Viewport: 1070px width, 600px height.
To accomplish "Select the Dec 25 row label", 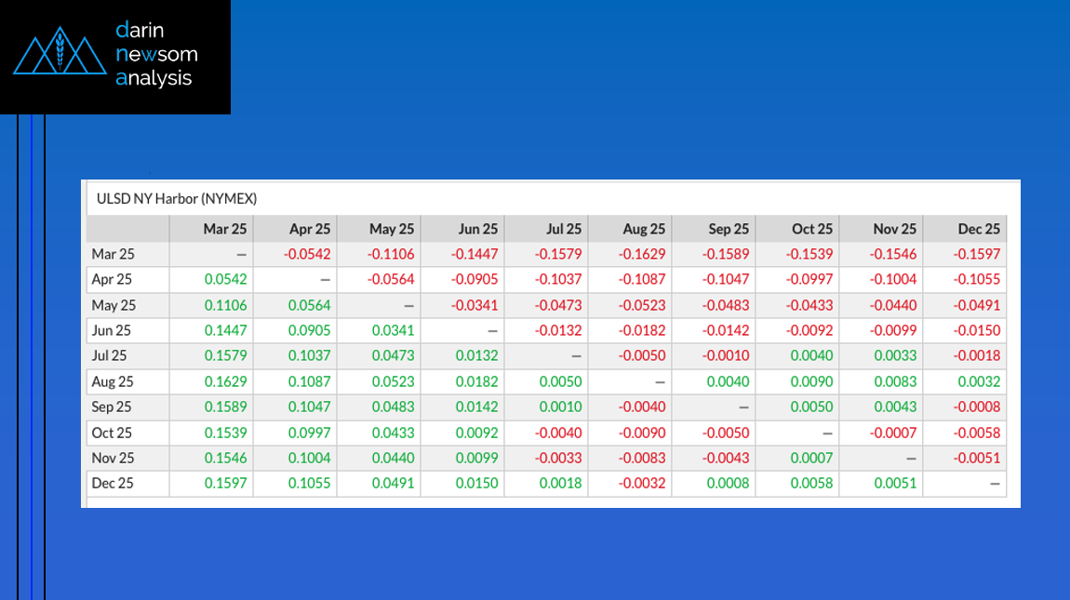I will coord(112,483).
